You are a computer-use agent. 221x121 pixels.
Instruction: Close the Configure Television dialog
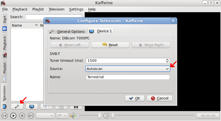173,21
